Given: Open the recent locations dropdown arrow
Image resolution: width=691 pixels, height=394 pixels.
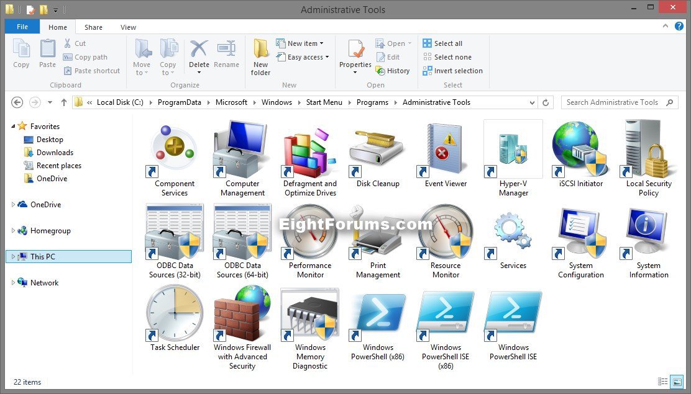Looking at the screenshot, I should click(x=50, y=102).
